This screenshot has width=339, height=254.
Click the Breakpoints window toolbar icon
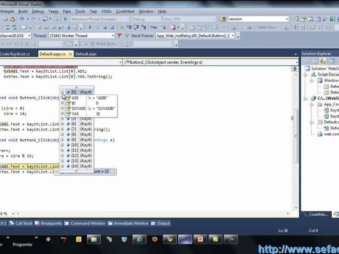point(173,27)
